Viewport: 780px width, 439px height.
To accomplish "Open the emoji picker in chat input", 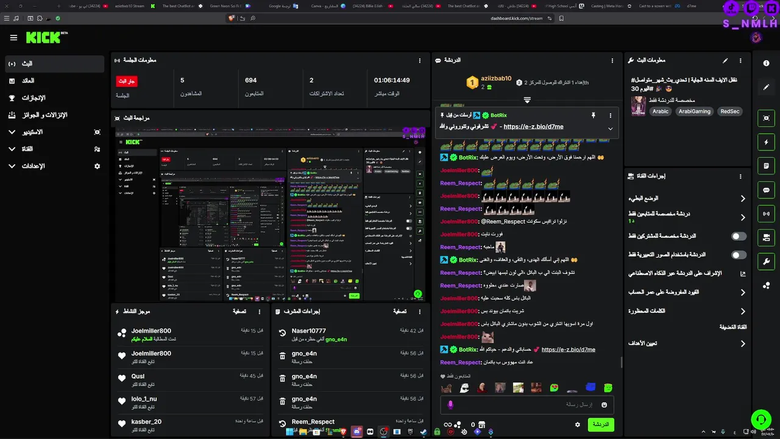I will pos(604,405).
